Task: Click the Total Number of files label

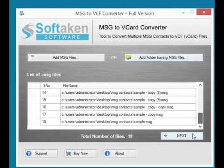Action: (107, 136)
